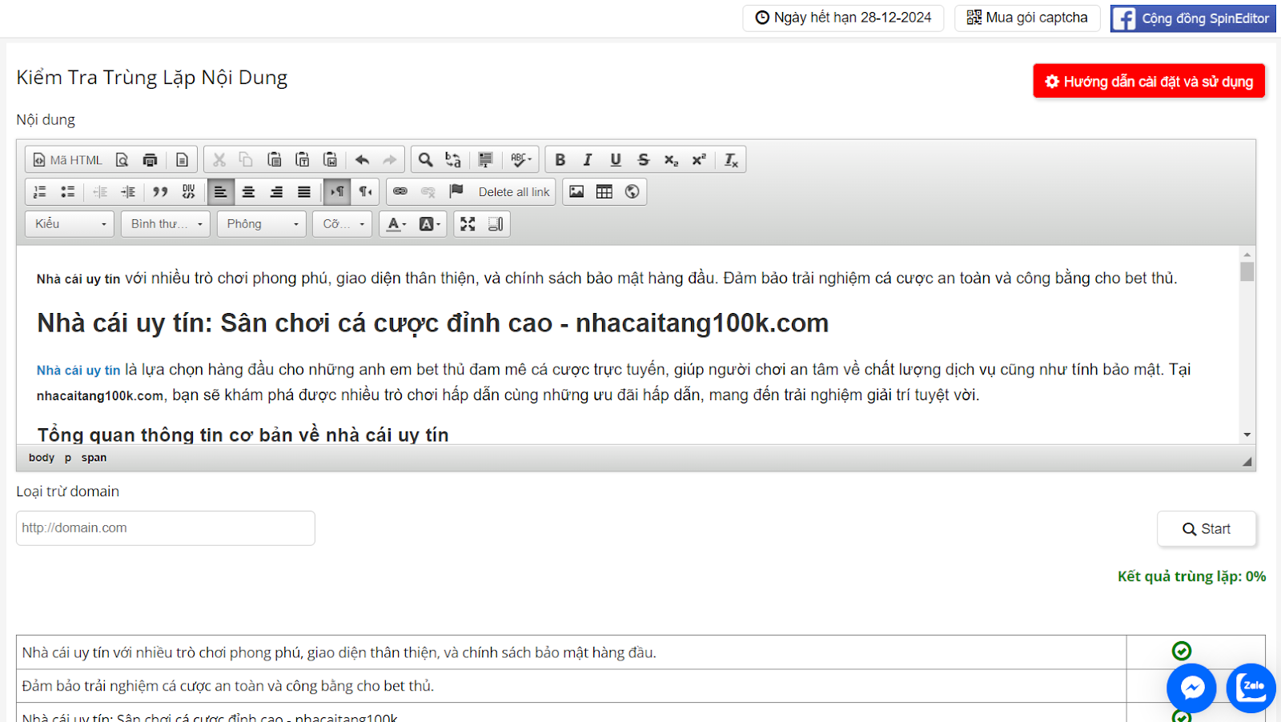
Task: Click the Loại trừ domain input field
Action: coord(166,528)
